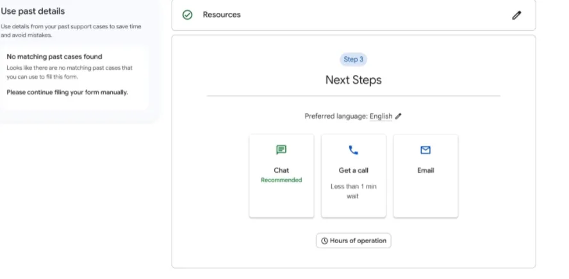Click 'Less than 1 min wait' text
The image size is (569, 279).
point(354,191)
